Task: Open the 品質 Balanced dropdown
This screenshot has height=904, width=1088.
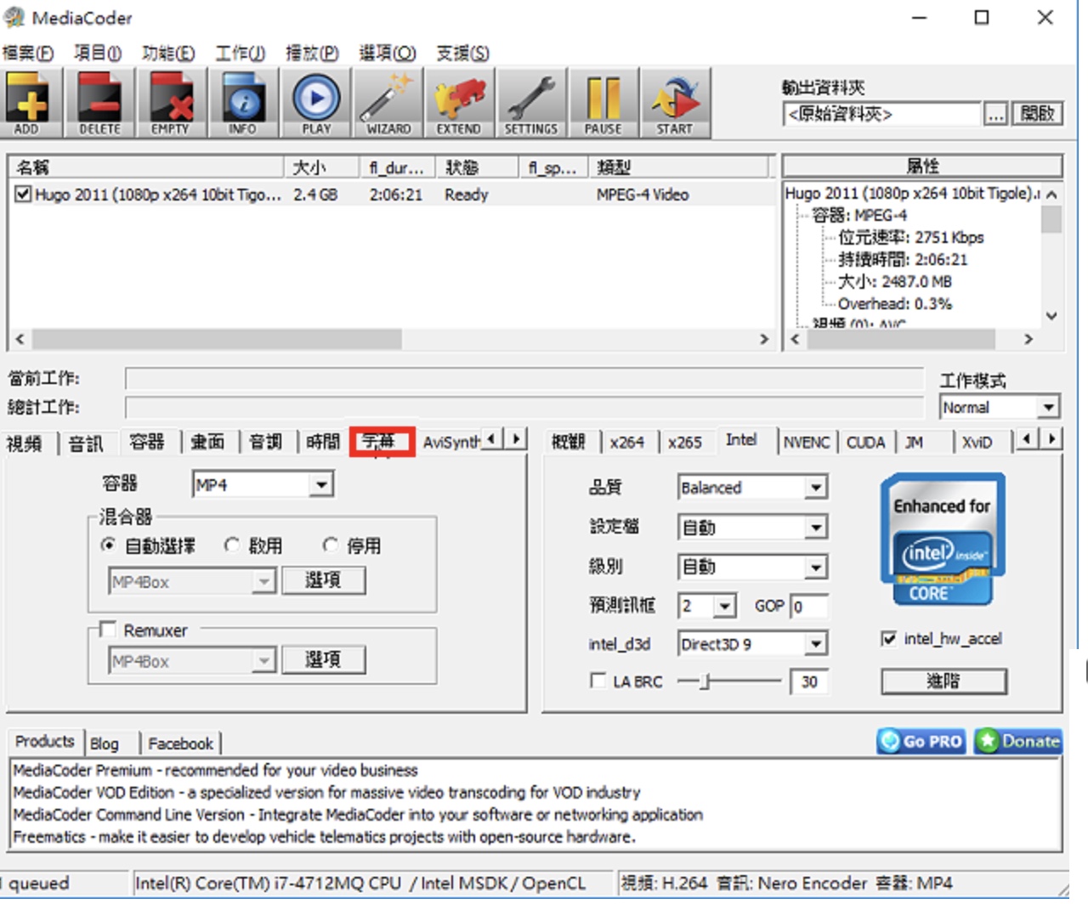Action: 752,488
